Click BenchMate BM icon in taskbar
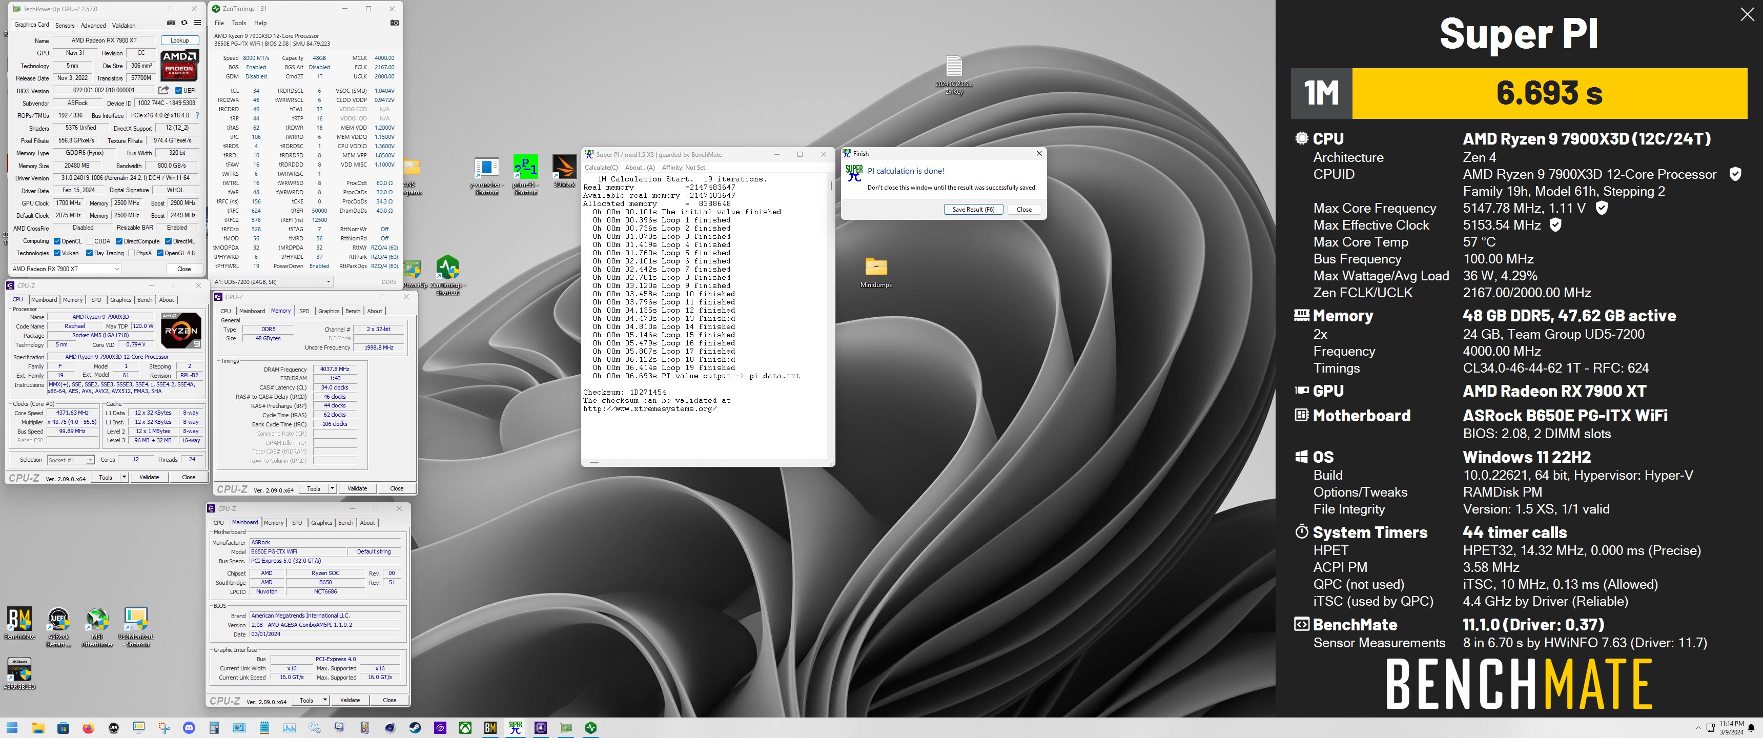Image resolution: width=1763 pixels, height=738 pixels. click(490, 728)
